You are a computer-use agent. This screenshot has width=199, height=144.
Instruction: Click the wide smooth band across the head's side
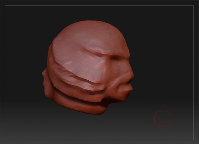coord(78,62)
